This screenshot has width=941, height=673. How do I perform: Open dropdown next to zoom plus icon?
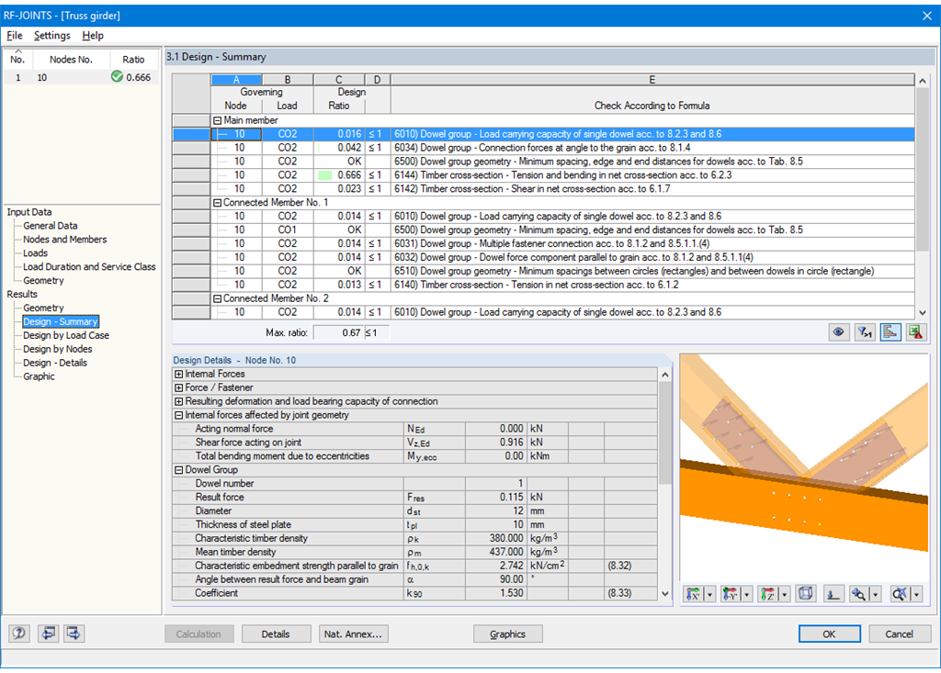pos(876,594)
